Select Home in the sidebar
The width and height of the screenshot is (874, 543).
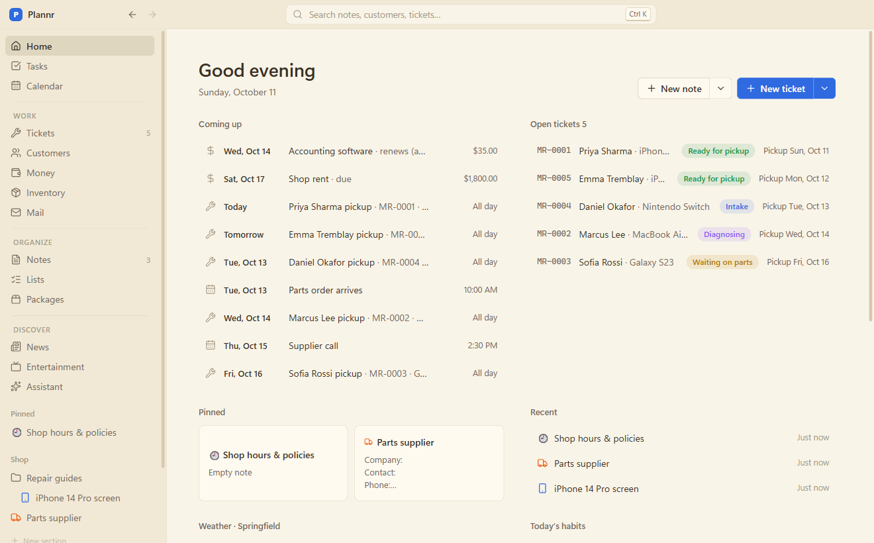coord(80,46)
